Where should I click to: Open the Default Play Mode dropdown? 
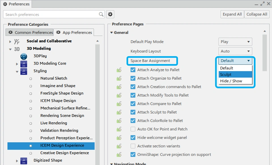point(235,42)
